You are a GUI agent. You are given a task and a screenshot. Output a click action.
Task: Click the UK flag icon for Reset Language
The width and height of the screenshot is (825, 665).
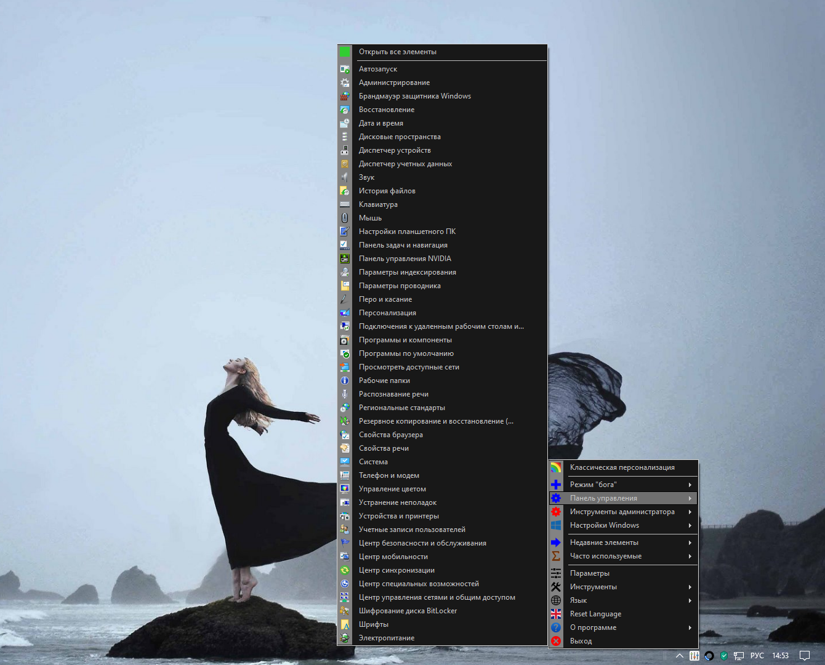tap(556, 614)
